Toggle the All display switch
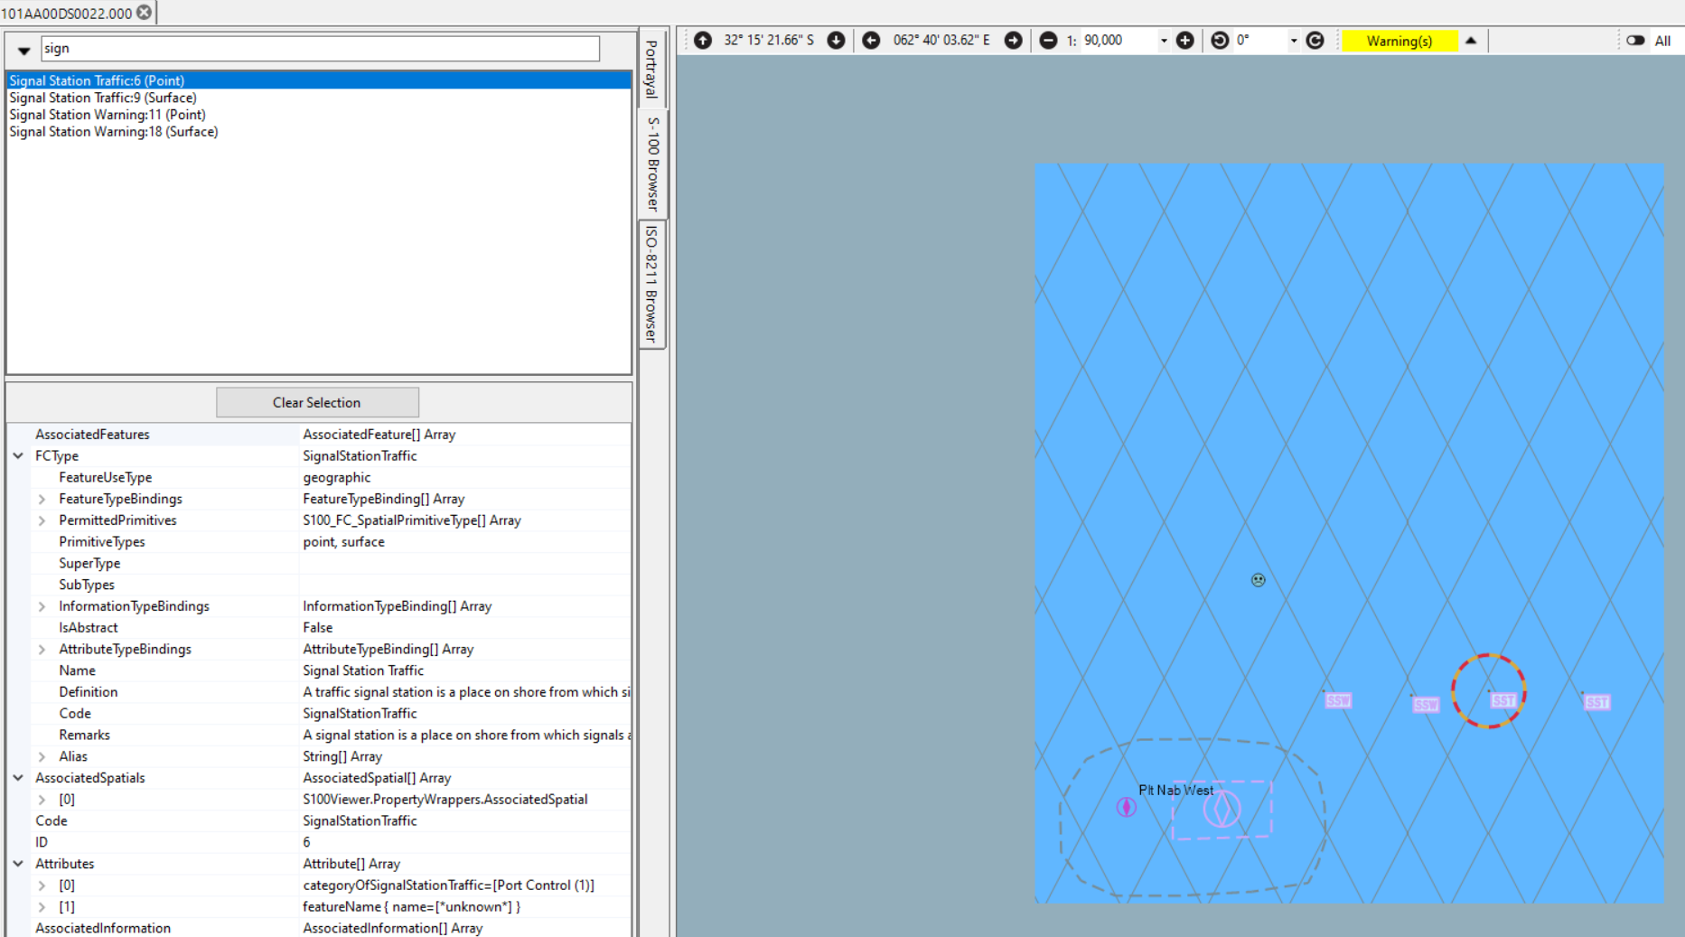 point(1635,40)
